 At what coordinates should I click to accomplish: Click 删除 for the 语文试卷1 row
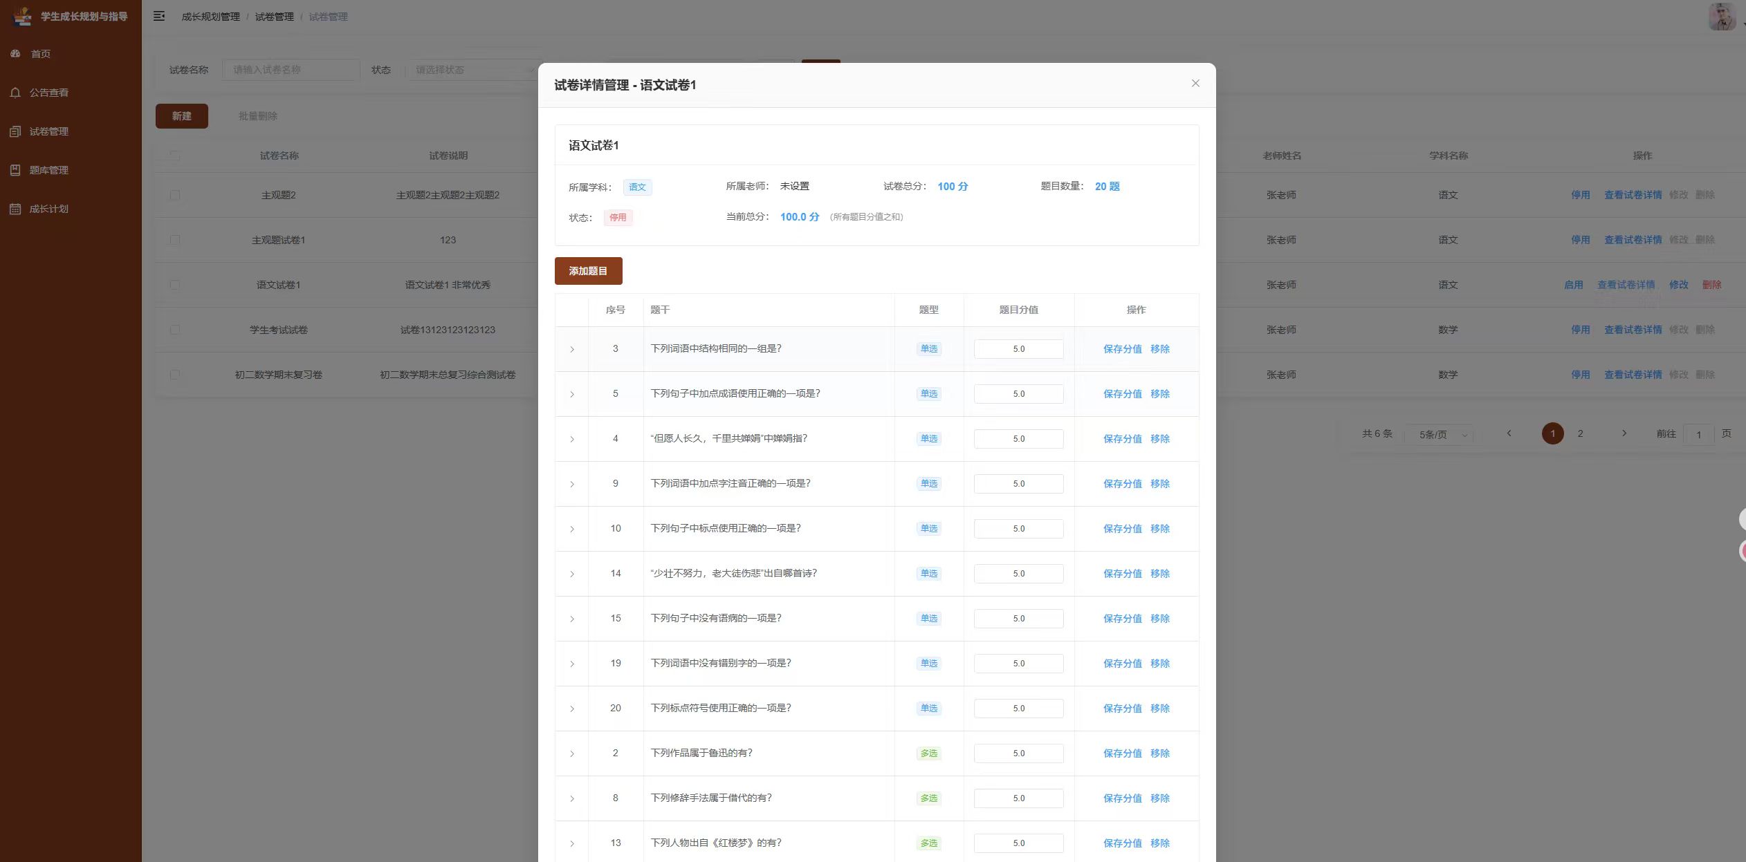(1712, 285)
